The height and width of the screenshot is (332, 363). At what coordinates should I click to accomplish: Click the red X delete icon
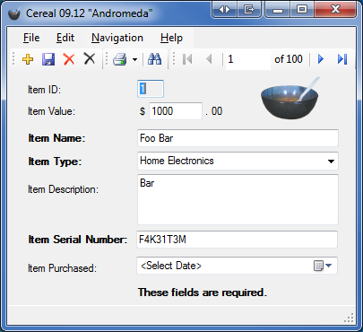(69, 59)
